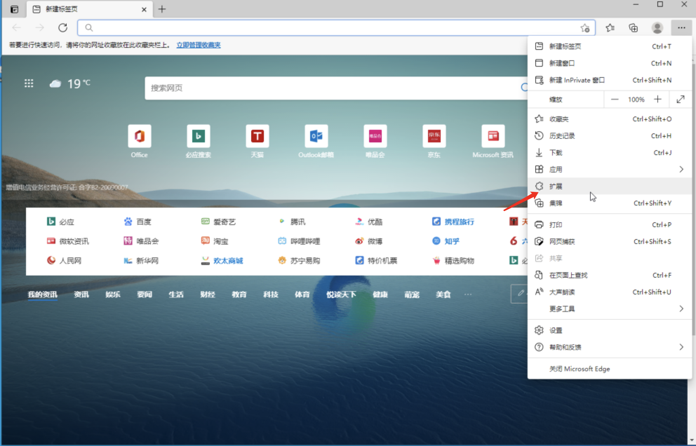
Task: Open the Collections toolbar icon
Action: pos(633,28)
